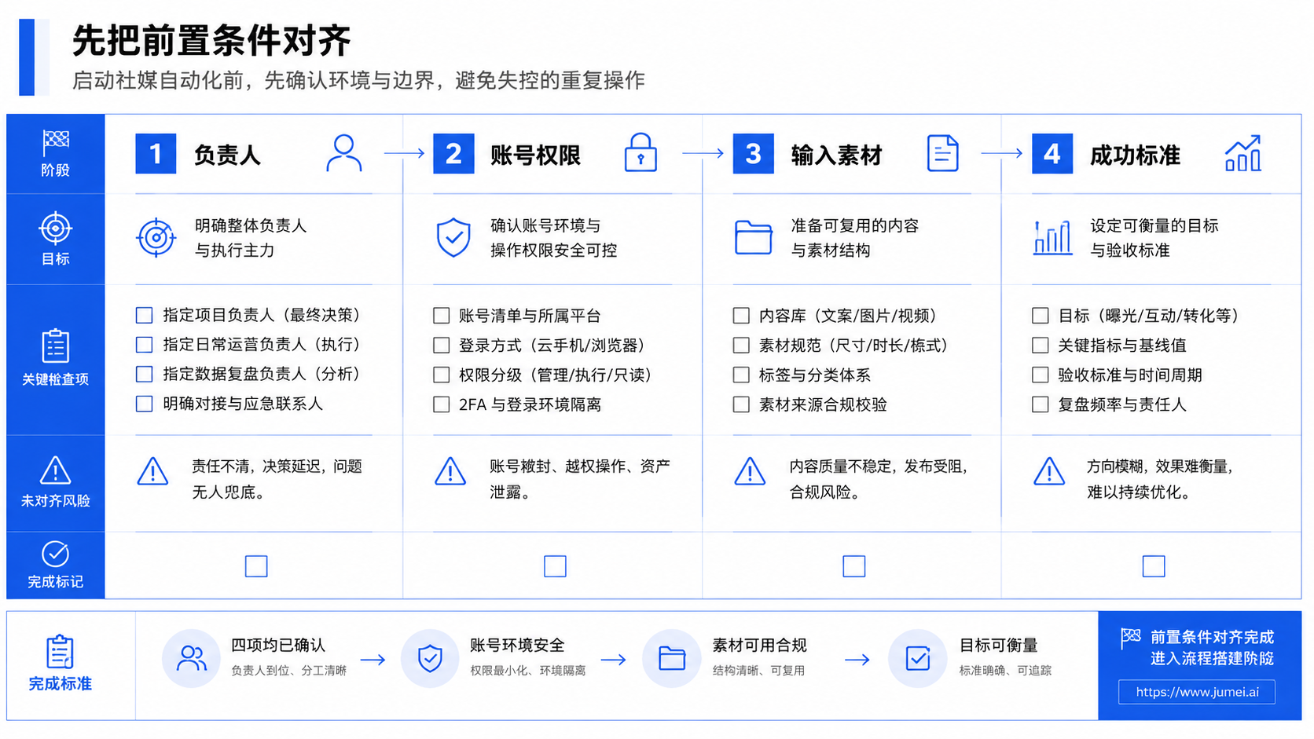Click the step number 1 badge
The height and width of the screenshot is (739, 1314).
pos(156,153)
